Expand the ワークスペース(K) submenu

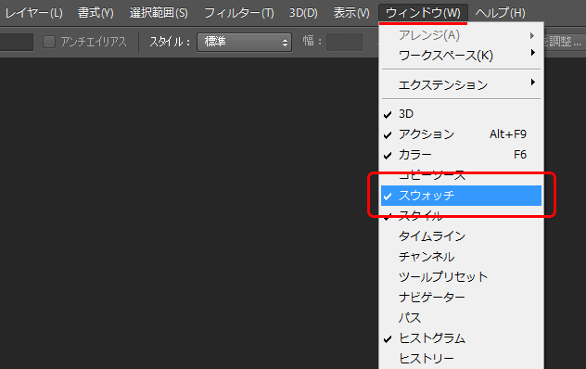point(462,56)
